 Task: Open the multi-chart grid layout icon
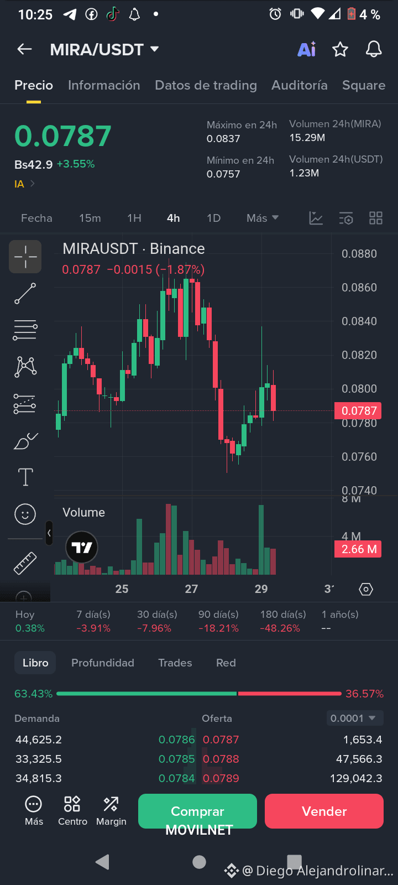point(376,218)
